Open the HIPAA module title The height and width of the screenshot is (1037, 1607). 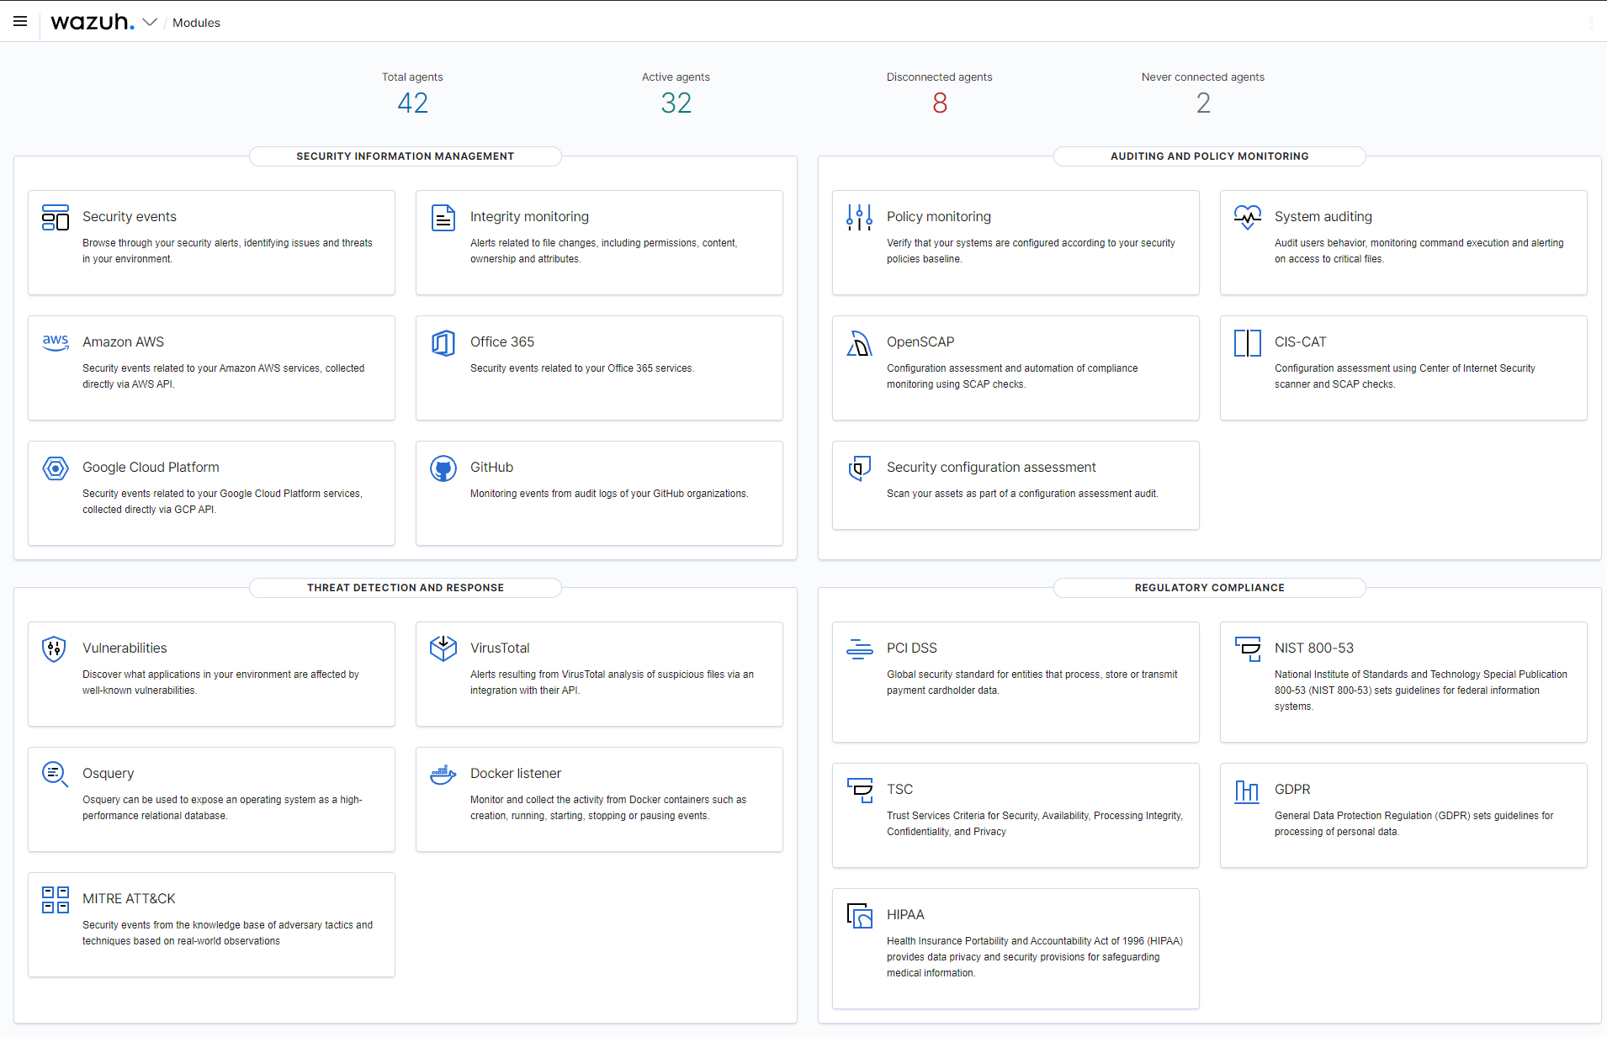tap(905, 915)
